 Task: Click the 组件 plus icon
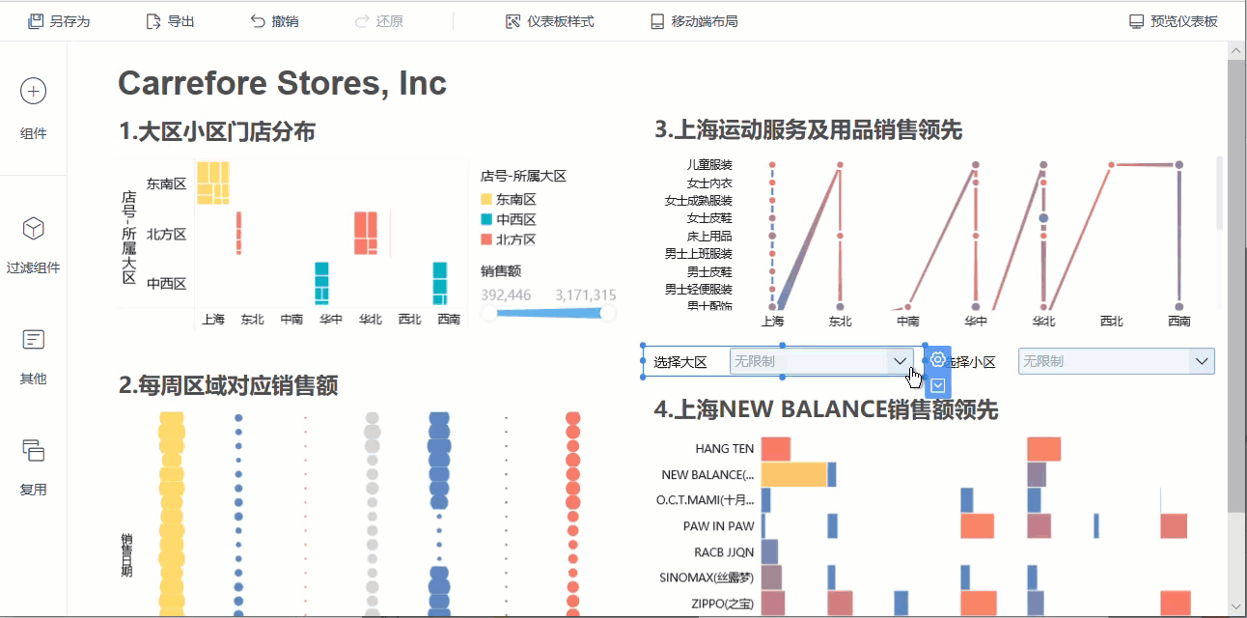coord(34,91)
